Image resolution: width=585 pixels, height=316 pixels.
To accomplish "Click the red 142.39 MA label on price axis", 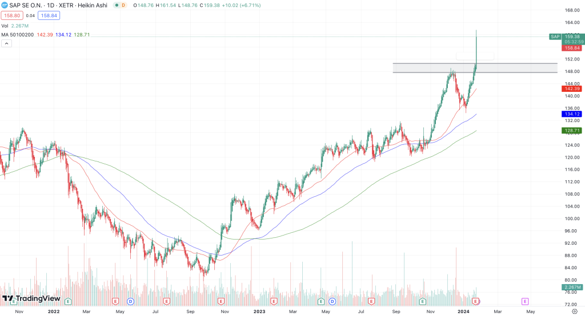I will [x=572, y=88].
